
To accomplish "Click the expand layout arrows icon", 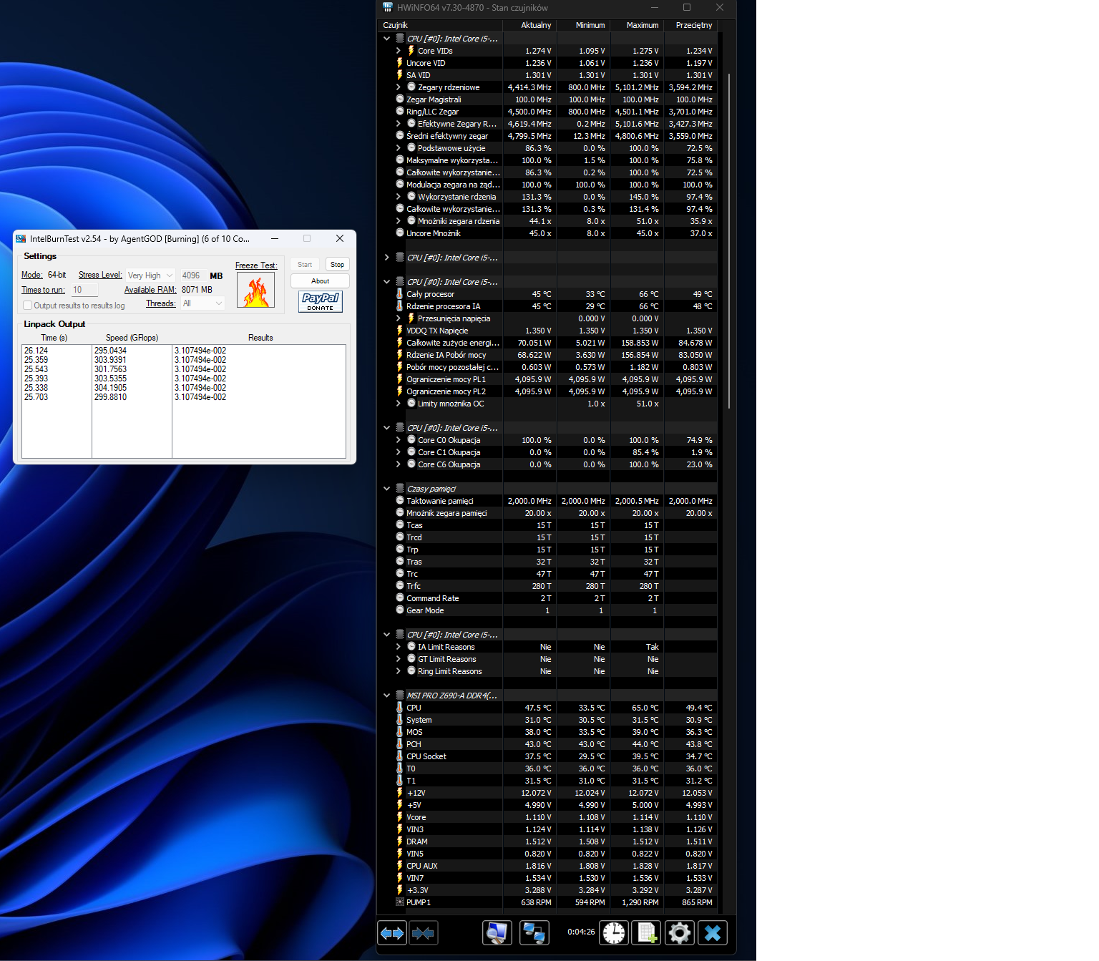I will (392, 933).
